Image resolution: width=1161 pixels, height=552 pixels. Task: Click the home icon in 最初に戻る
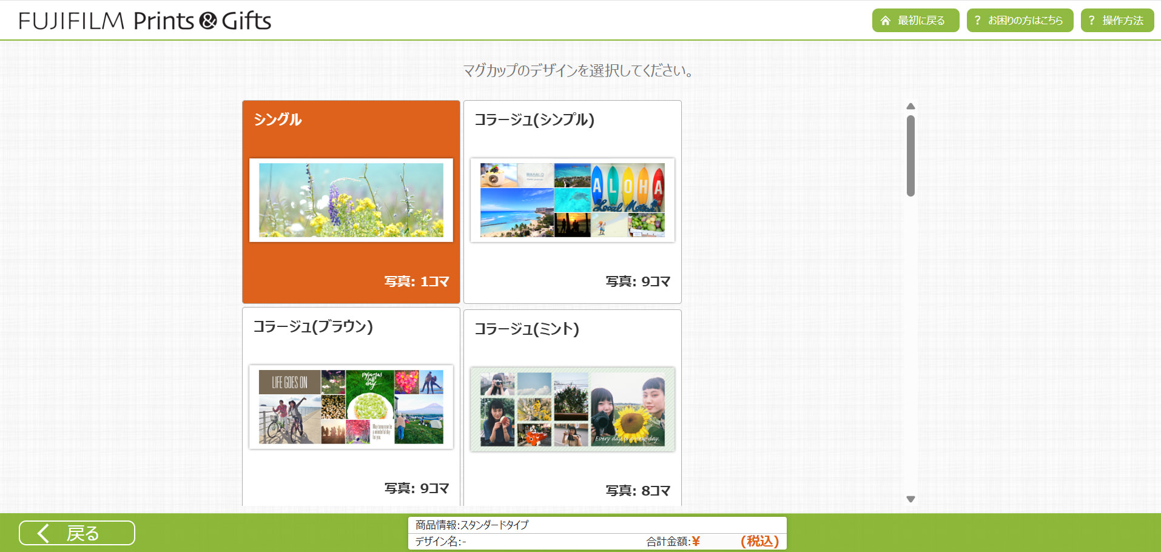(x=886, y=21)
